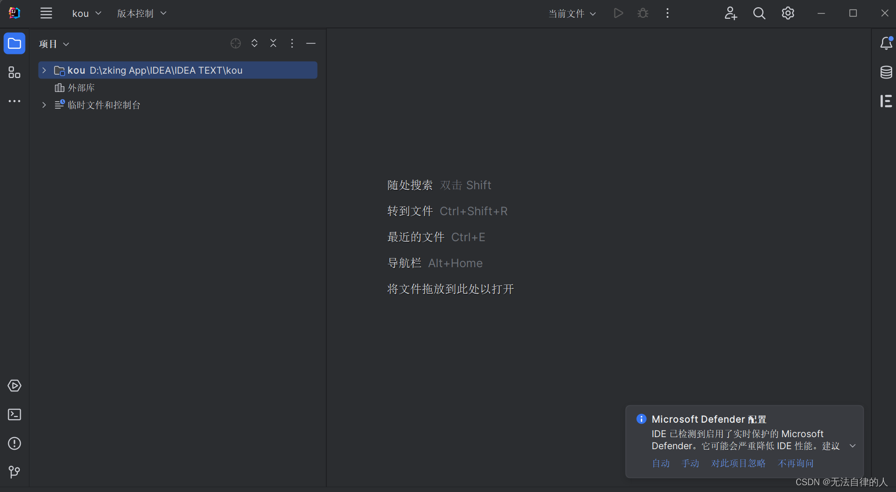Screen dimensions: 896x492
Task: Open the IDE settings
Action: click(x=788, y=13)
